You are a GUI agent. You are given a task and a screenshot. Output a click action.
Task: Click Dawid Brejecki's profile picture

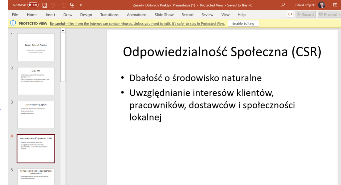[x=321, y=5]
